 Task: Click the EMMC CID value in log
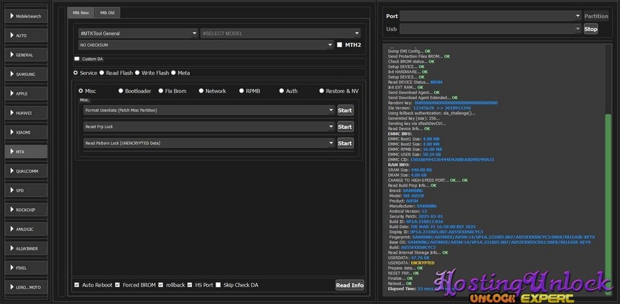tap(452, 159)
